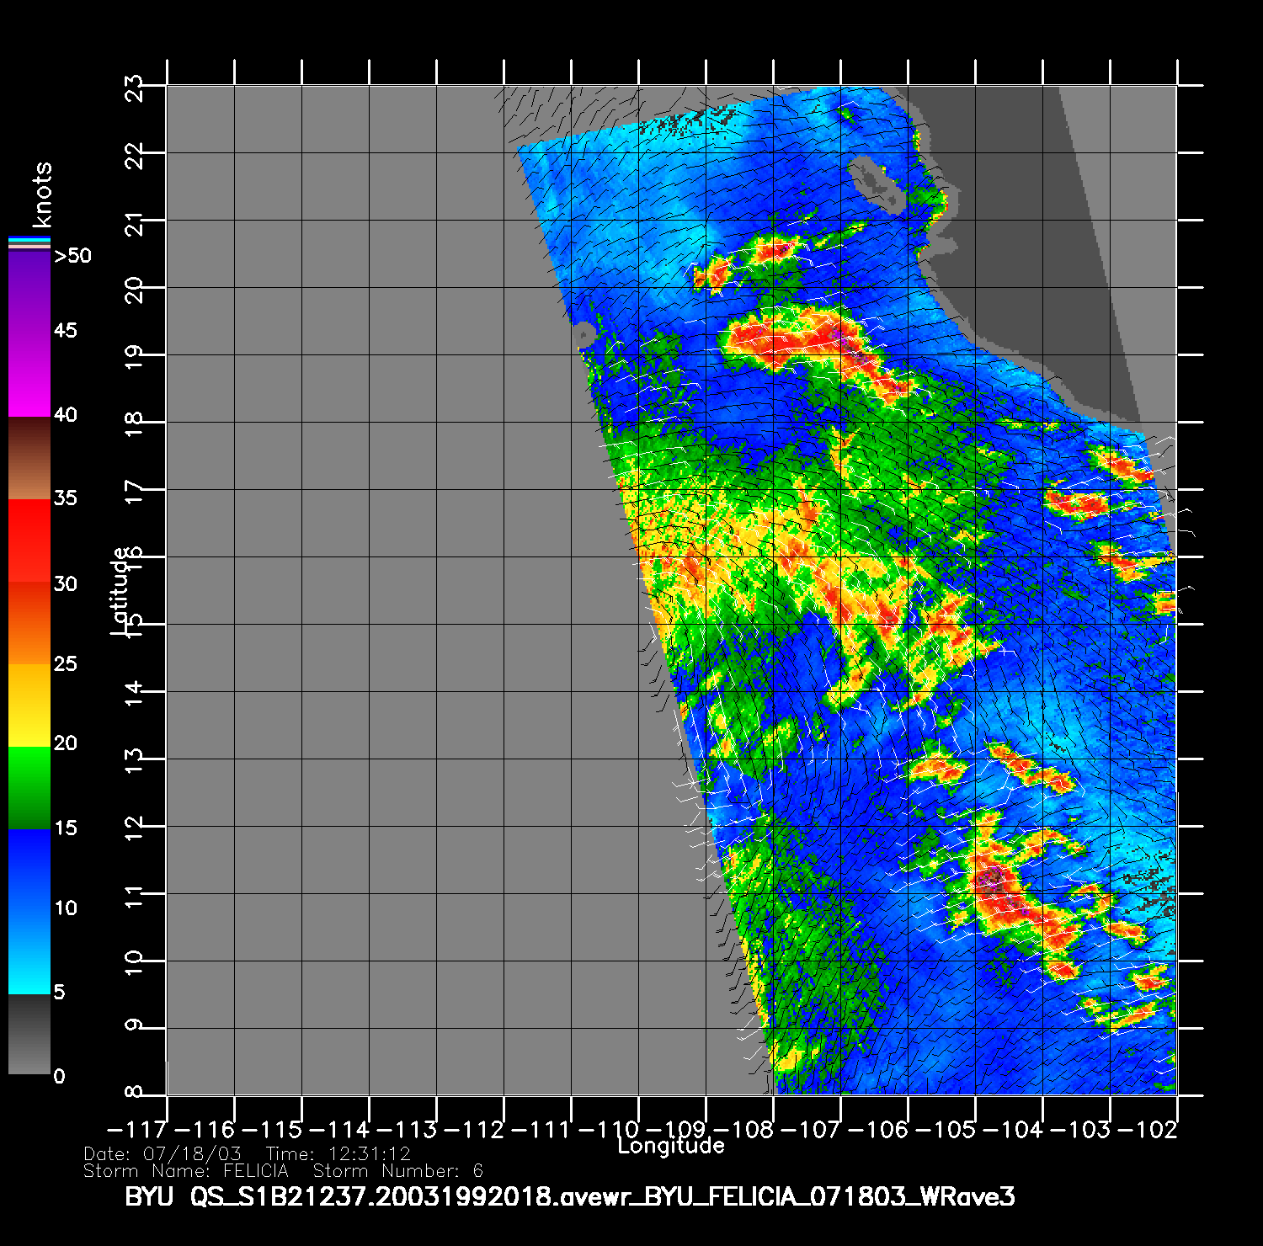This screenshot has width=1263, height=1246.
Task: Click the green 15-20 knots color band
Action: [29, 788]
